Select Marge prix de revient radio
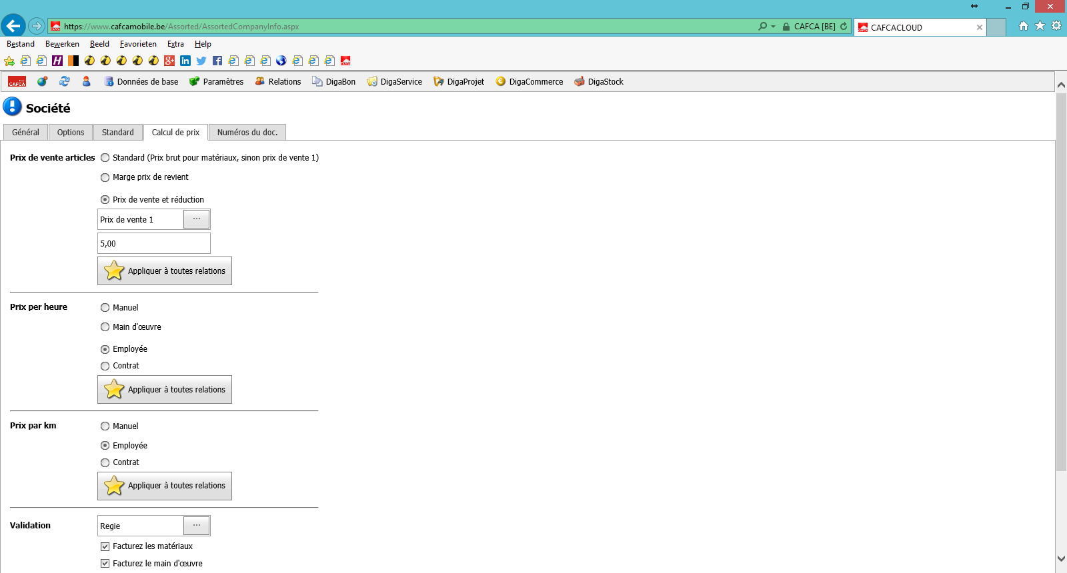Viewport: 1067px width, 573px height. coord(105,177)
